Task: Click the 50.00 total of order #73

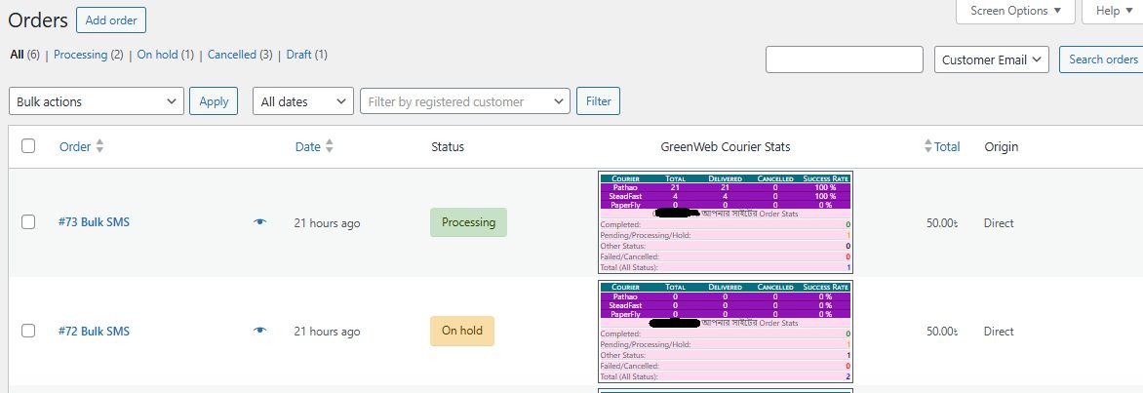Action: 942,223
